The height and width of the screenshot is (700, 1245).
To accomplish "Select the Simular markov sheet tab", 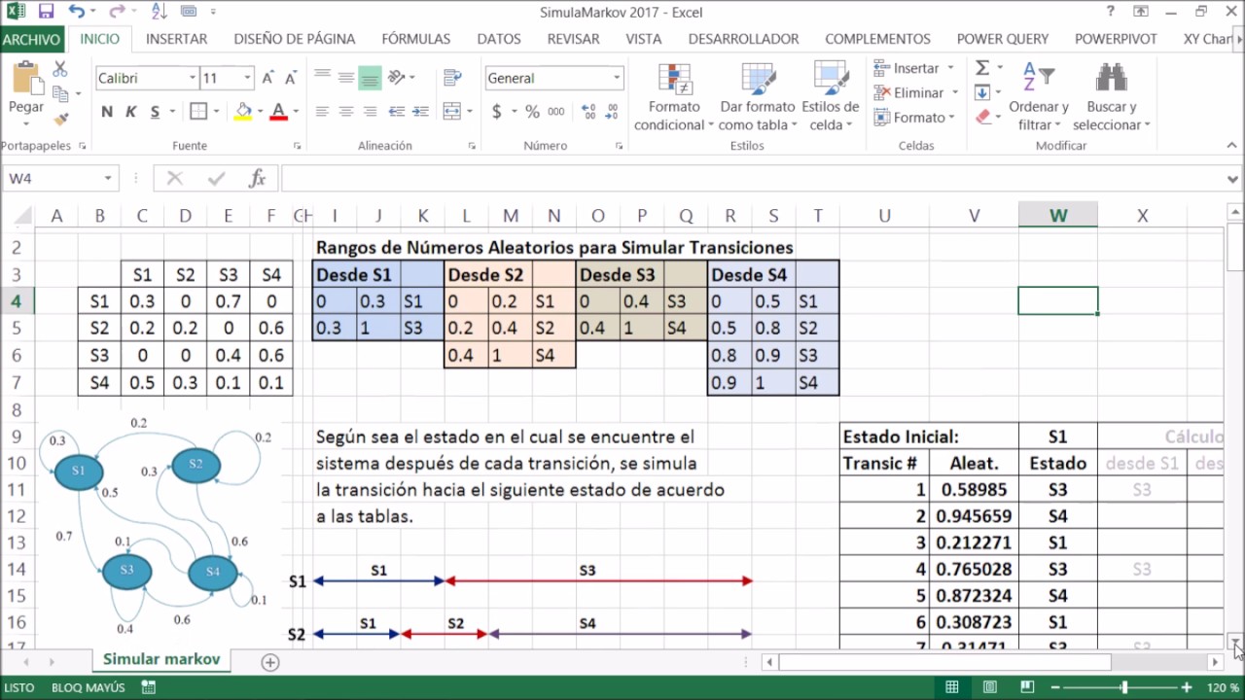I will click(161, 659).
